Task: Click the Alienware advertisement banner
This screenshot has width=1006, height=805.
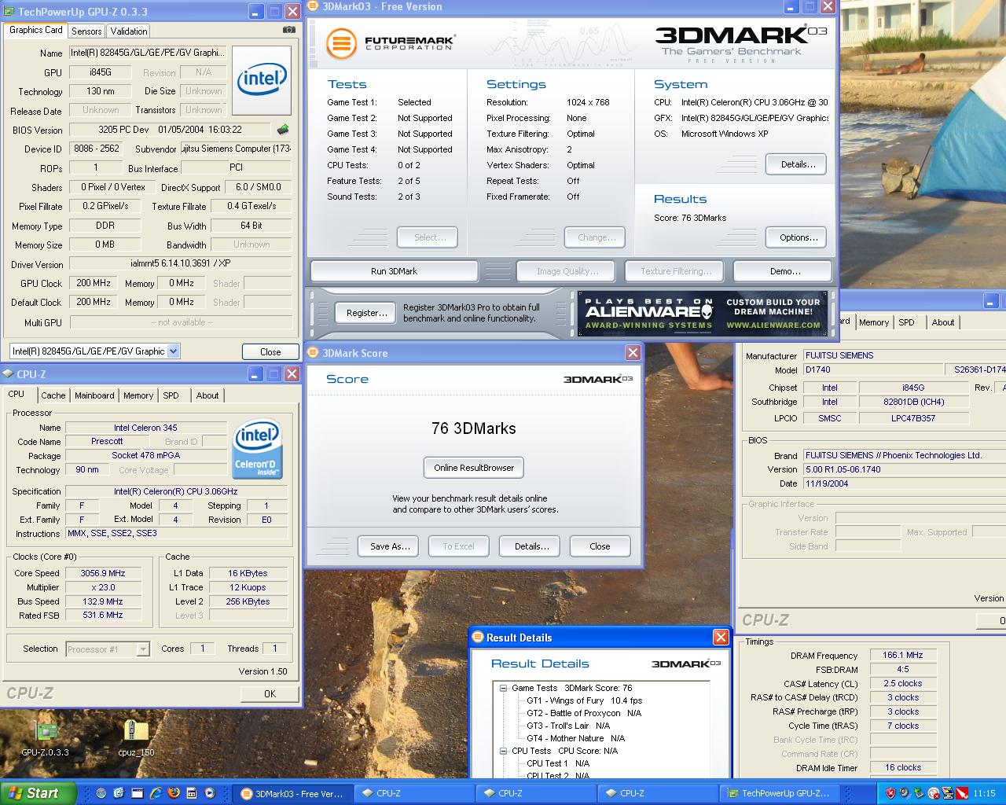Action: click(x=703, y=314)
